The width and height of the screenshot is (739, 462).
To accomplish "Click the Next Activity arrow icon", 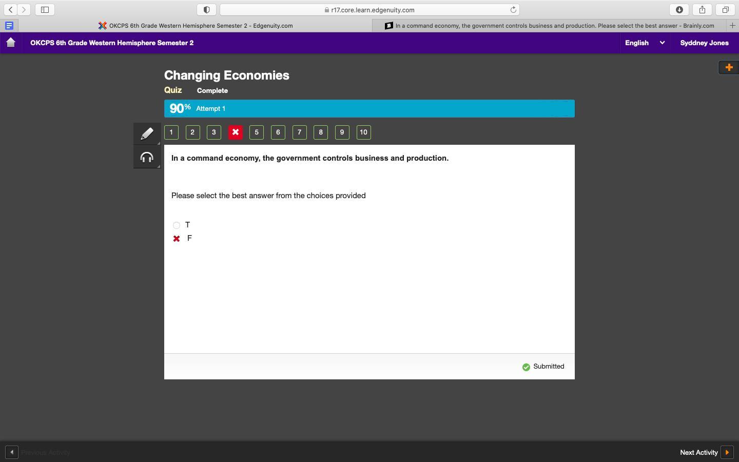I will click(727, 452).
